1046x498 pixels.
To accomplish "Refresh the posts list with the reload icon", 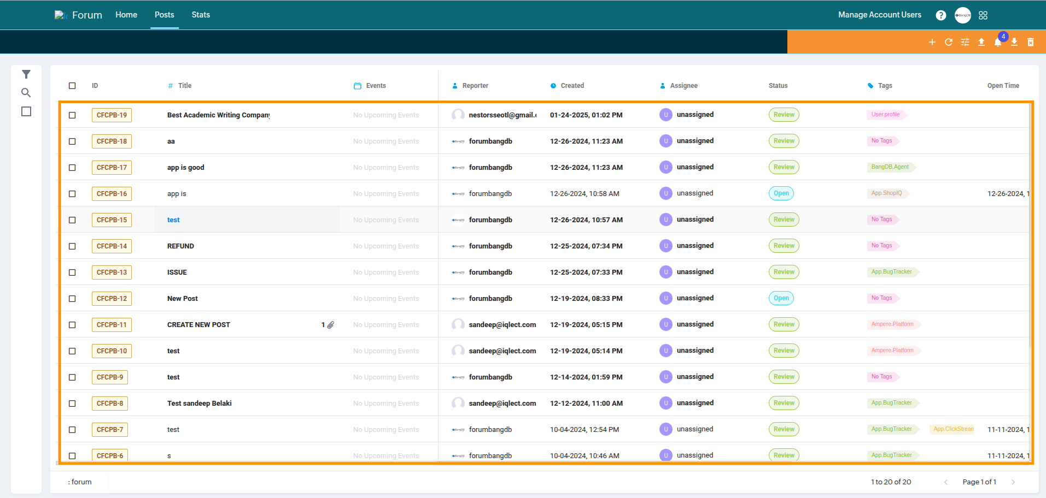I will coord(949,42).
